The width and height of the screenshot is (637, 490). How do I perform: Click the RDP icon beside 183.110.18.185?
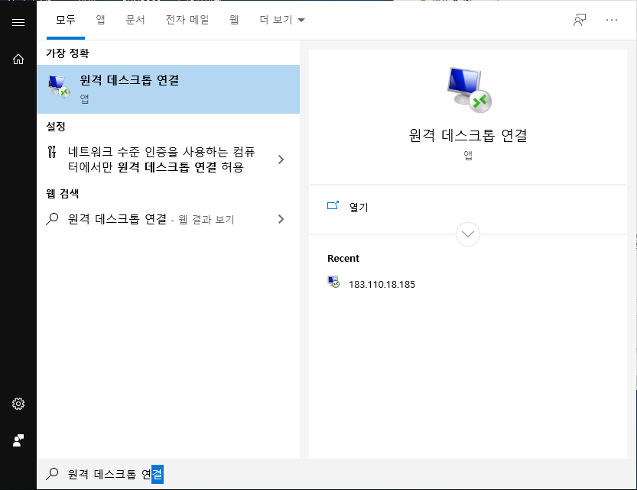click(333, 282)
